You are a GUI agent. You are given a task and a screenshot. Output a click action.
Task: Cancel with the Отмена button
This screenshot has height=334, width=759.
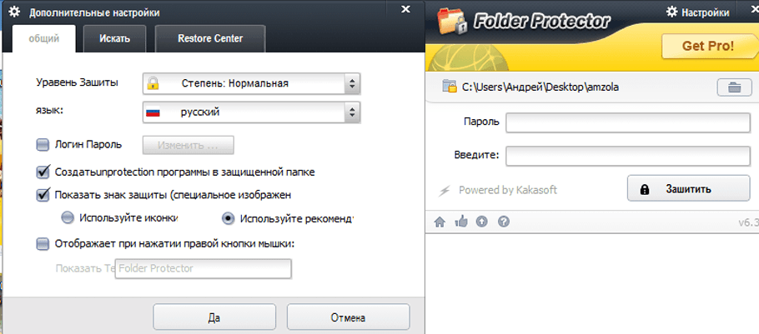348,317
